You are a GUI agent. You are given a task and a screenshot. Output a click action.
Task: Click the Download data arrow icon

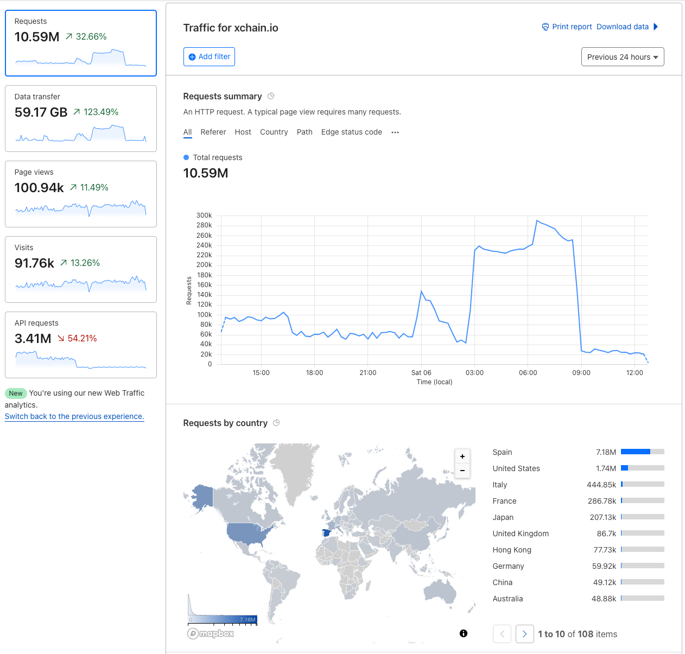656,27
